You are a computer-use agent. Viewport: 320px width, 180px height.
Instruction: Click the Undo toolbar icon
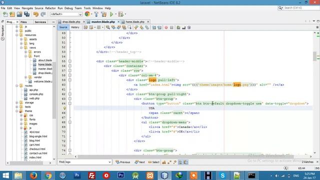click(36, 14)
